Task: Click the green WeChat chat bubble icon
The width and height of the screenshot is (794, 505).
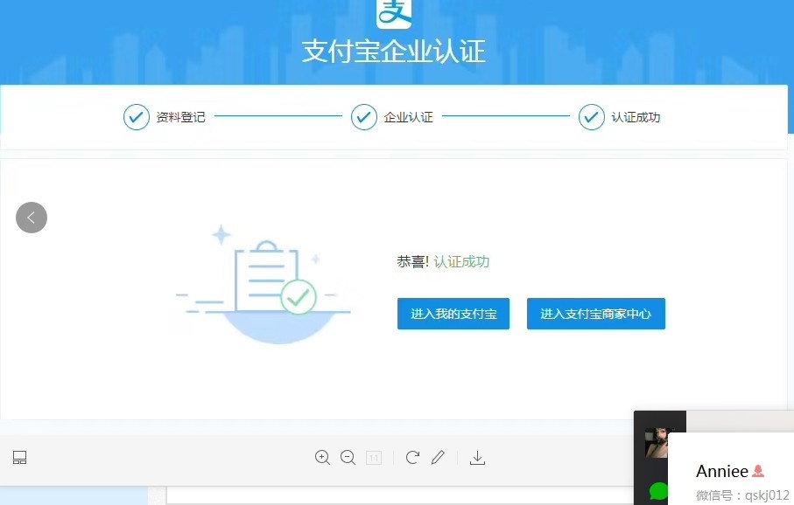Action: point(658,491)
